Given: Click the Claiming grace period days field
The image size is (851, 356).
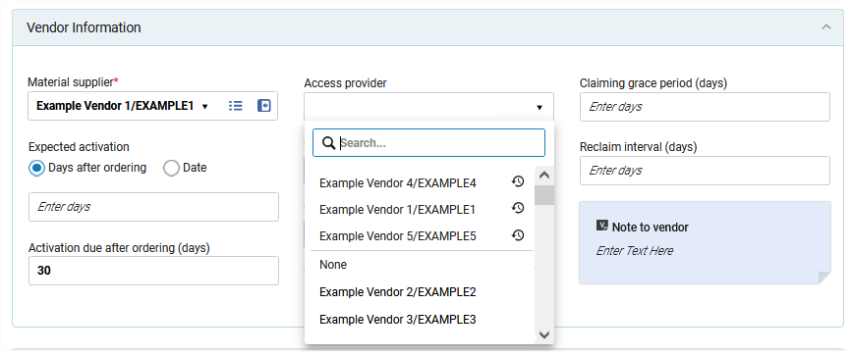Looking at the screenshot, I should coord(705,107).
